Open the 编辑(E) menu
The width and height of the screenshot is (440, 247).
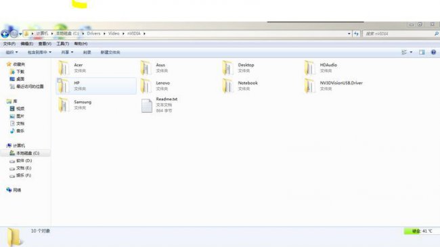27,44
